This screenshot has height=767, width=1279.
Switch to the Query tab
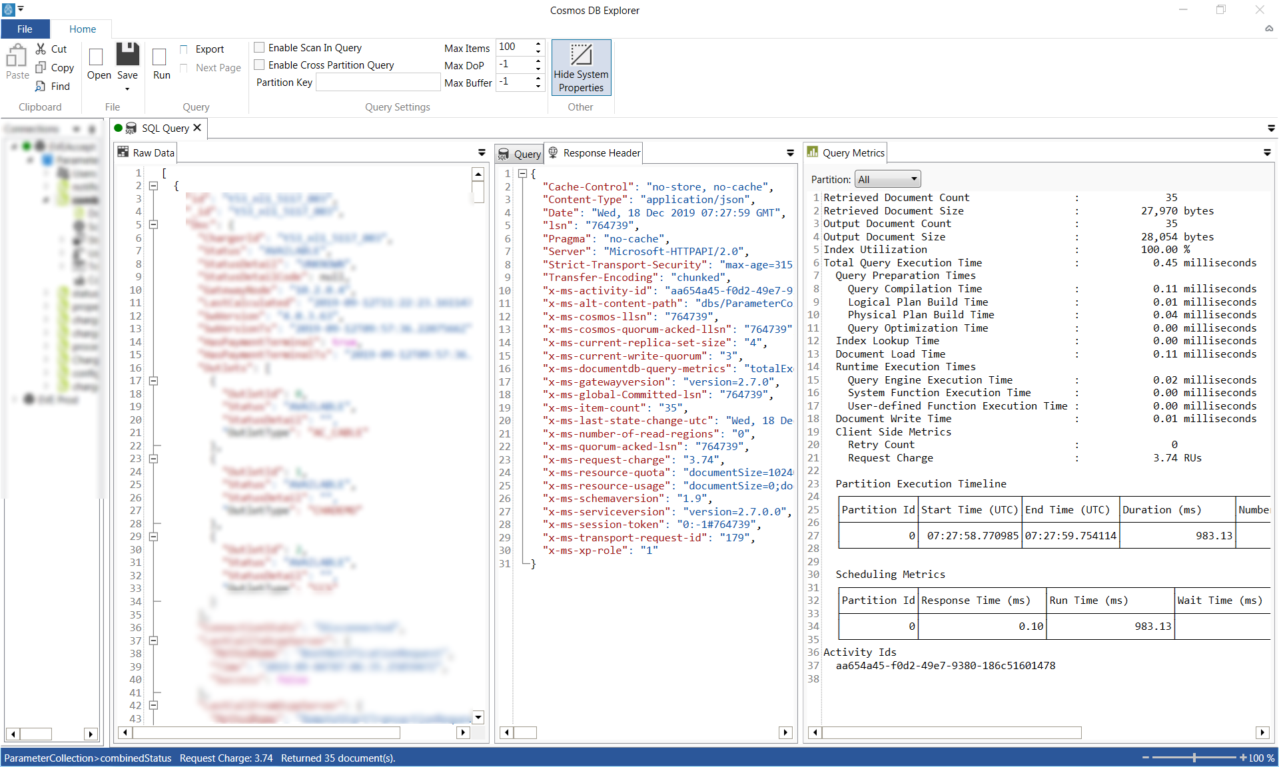tap(520, 154)
